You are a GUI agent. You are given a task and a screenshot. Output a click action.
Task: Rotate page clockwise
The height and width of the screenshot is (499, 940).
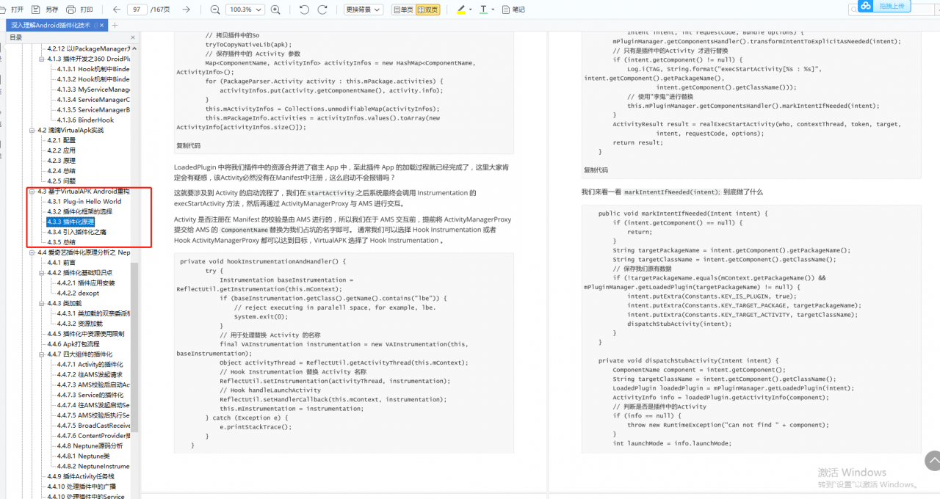[324, 10]
